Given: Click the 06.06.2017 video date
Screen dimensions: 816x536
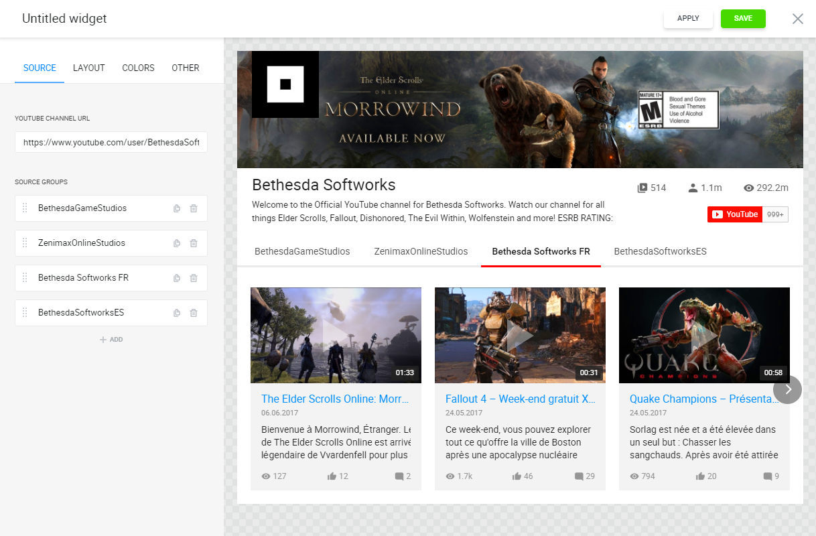Looking at the screenshot, I should (x=280, y=413).
